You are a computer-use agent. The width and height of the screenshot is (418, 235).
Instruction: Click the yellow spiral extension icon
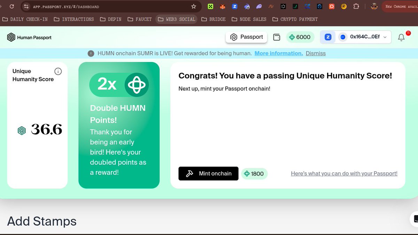(x=344, y=6)
